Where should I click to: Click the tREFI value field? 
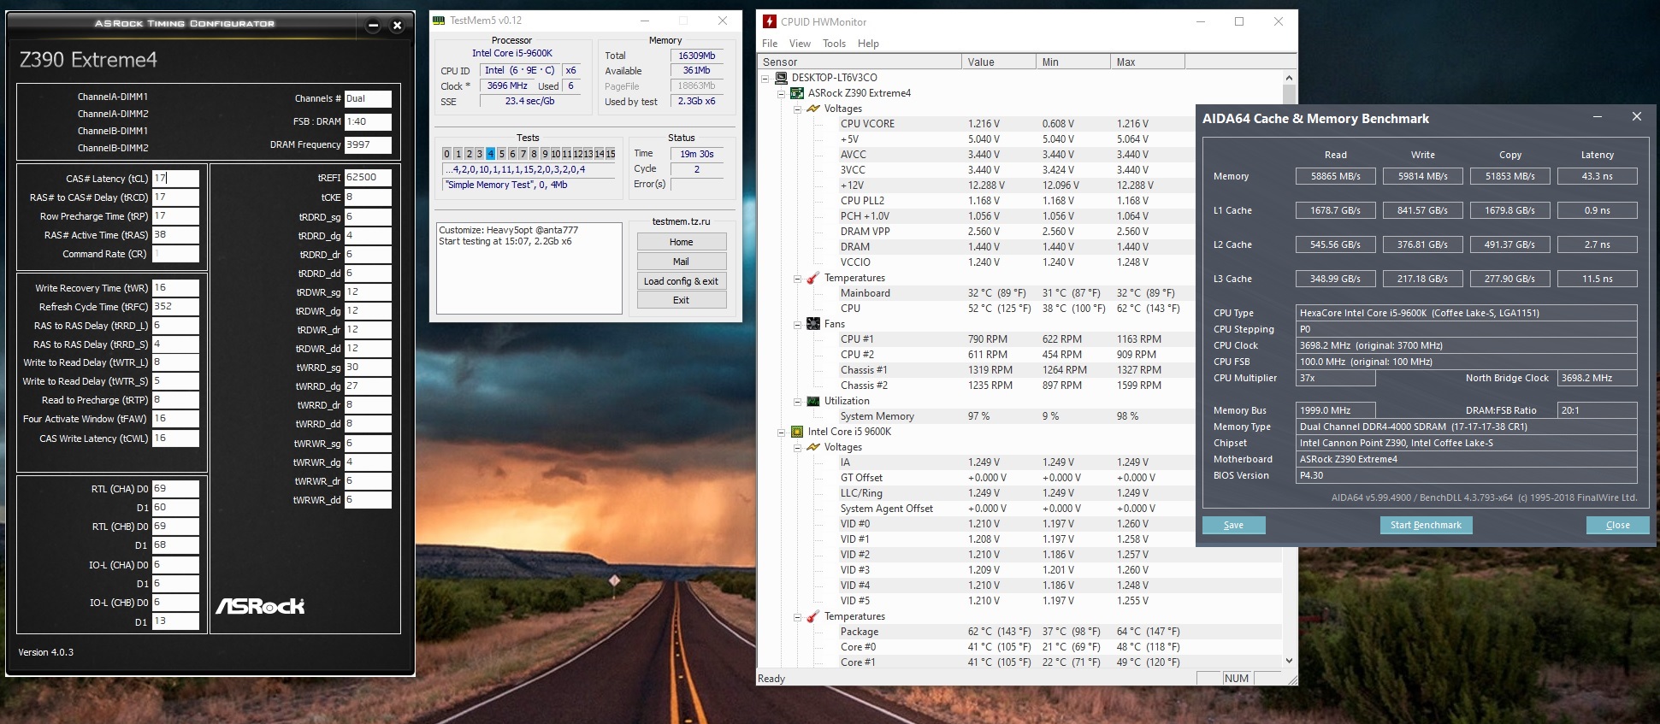[368, 177]
